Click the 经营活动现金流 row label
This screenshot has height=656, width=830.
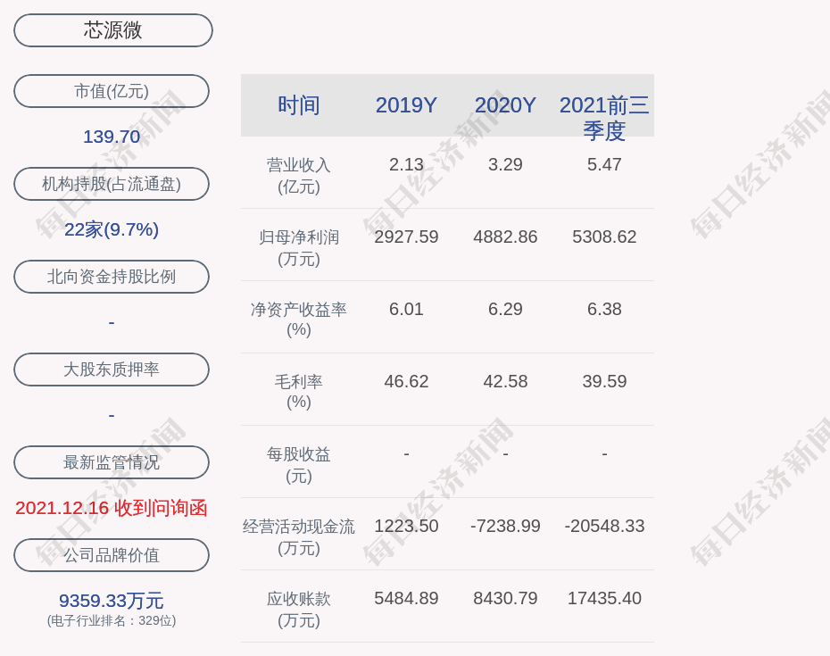pyautogui.click(x=299, y=536)
